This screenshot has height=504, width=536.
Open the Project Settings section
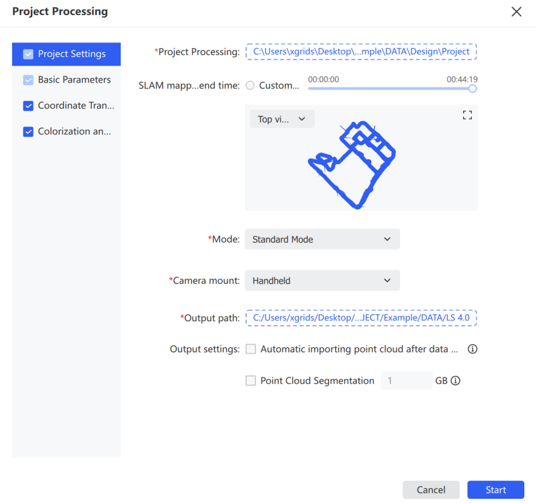66,54
